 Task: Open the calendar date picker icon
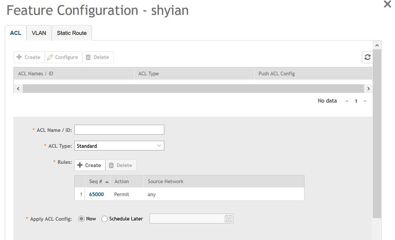click(x=228, y=219)
